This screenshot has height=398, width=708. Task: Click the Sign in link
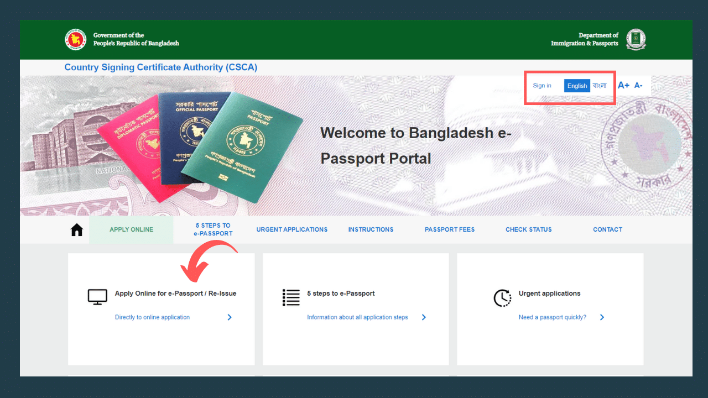point(542,86)
